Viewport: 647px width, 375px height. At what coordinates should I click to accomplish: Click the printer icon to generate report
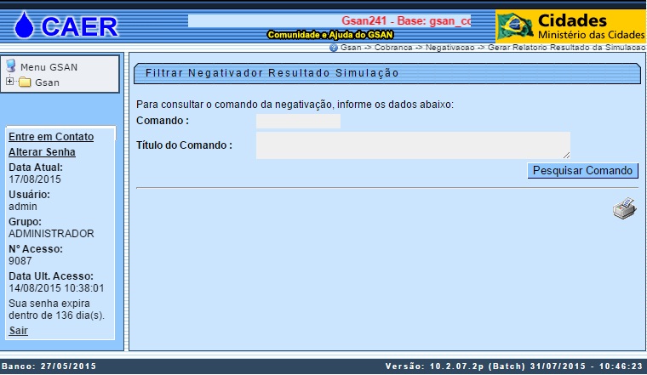click(625, 208)
